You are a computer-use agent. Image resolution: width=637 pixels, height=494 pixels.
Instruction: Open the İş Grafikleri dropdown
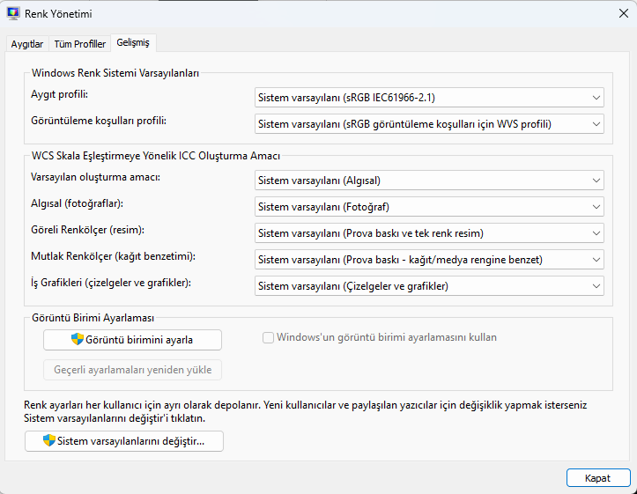tap(429, 286)
